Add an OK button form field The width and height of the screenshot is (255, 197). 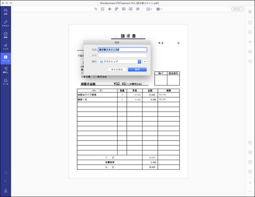tap(131, 9)
